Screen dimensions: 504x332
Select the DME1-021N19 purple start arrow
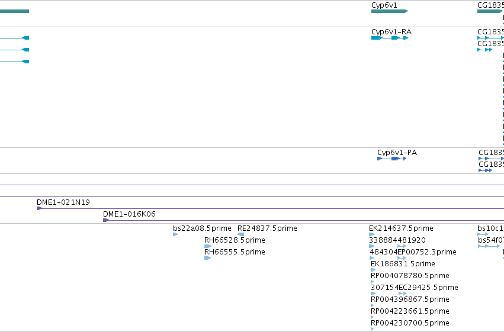(40, 208)
